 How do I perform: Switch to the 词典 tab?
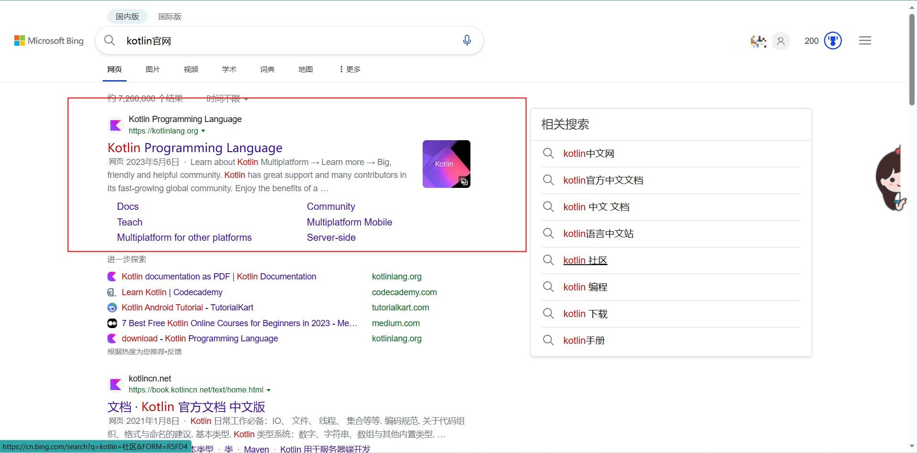pyautogui.click(x=267, y=70)
